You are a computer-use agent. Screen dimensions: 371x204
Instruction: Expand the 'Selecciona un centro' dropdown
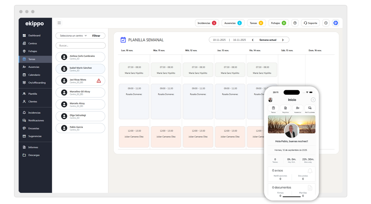coord(73,36)
